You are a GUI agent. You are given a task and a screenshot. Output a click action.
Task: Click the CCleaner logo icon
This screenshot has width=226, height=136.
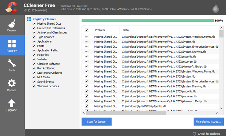pos(11,7)
